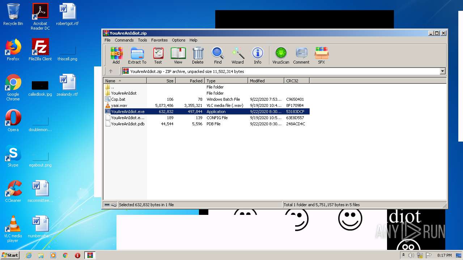This screenshot has height=260, width=463.
Task: Select micommittee... document on desktop
Action: 40,191
